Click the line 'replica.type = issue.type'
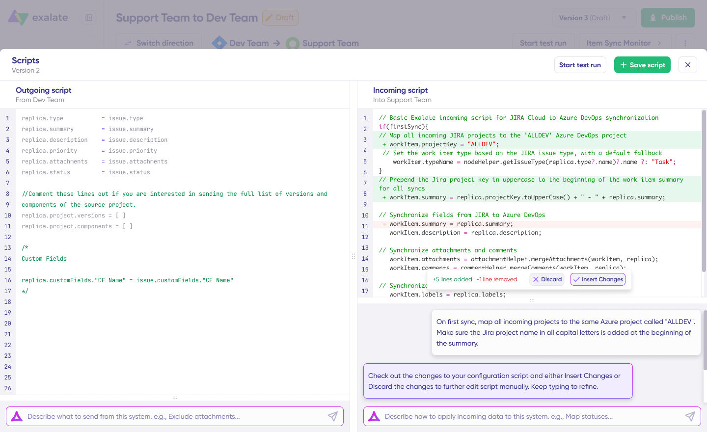Viewport: 707px width, 432px height. (82, 118)
